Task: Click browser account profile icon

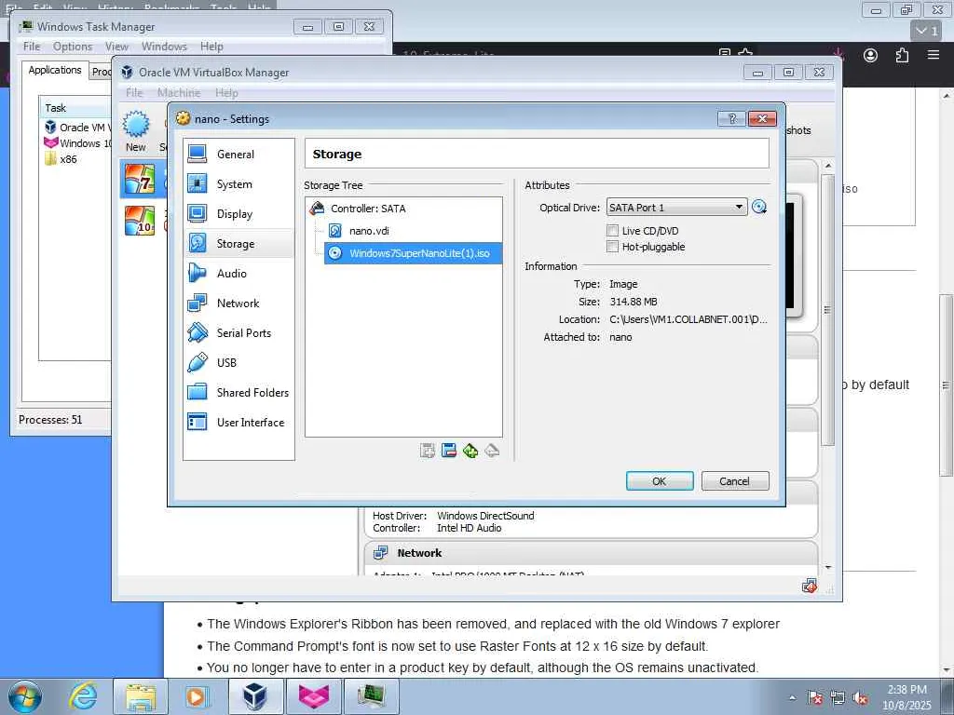Action: 871,55
